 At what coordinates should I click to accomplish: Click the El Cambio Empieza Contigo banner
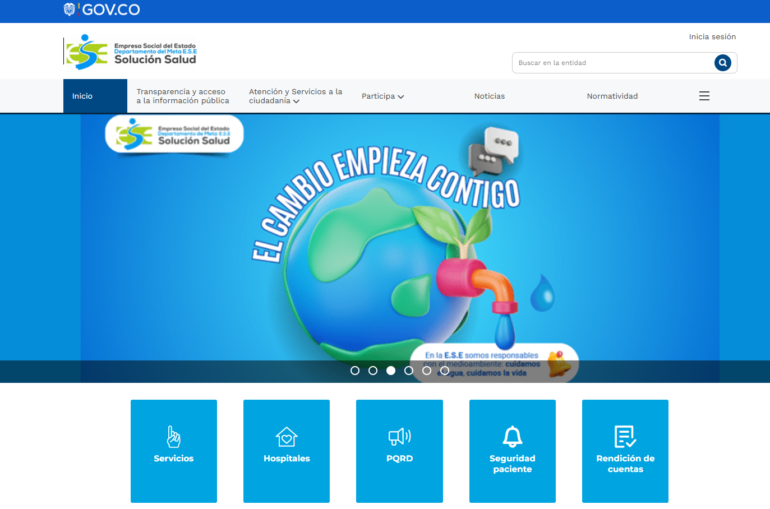point(385,248)
